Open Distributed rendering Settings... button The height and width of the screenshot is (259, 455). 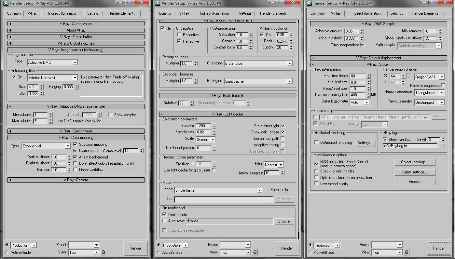tap(365, 143)
